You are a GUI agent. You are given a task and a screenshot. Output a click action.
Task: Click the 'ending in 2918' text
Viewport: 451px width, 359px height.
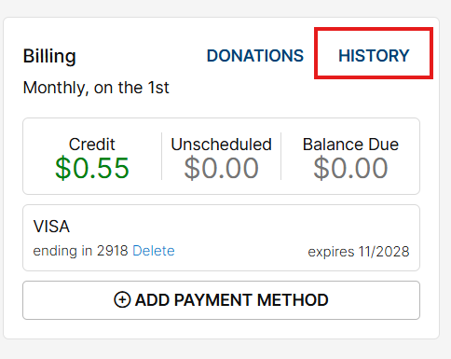click(80, 251)
